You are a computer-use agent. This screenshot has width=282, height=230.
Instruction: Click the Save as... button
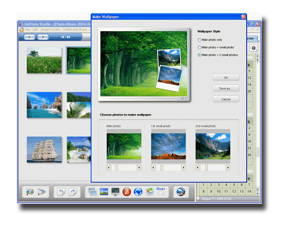226,88
